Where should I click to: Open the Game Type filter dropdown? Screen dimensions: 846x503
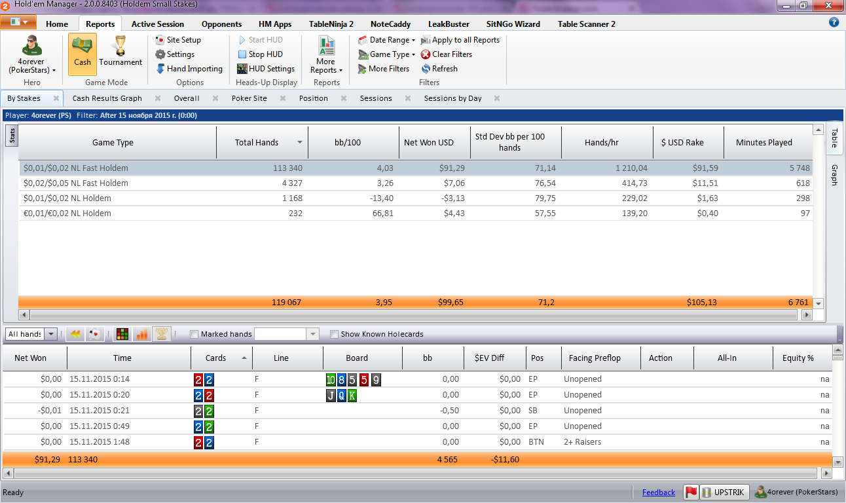pos(387,54)
